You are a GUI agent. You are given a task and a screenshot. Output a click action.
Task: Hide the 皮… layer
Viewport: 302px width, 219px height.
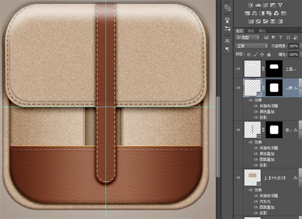click(238, 130)
